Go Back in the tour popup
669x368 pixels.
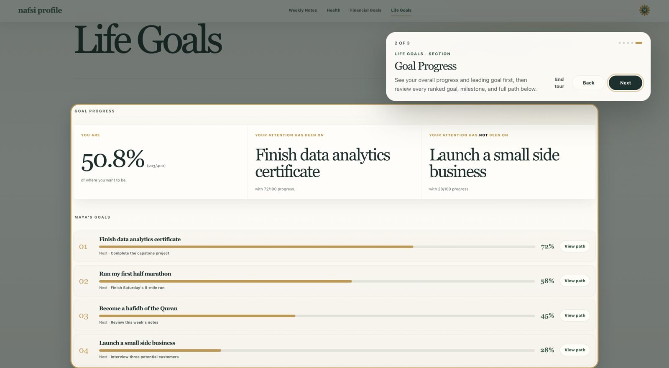588,83
